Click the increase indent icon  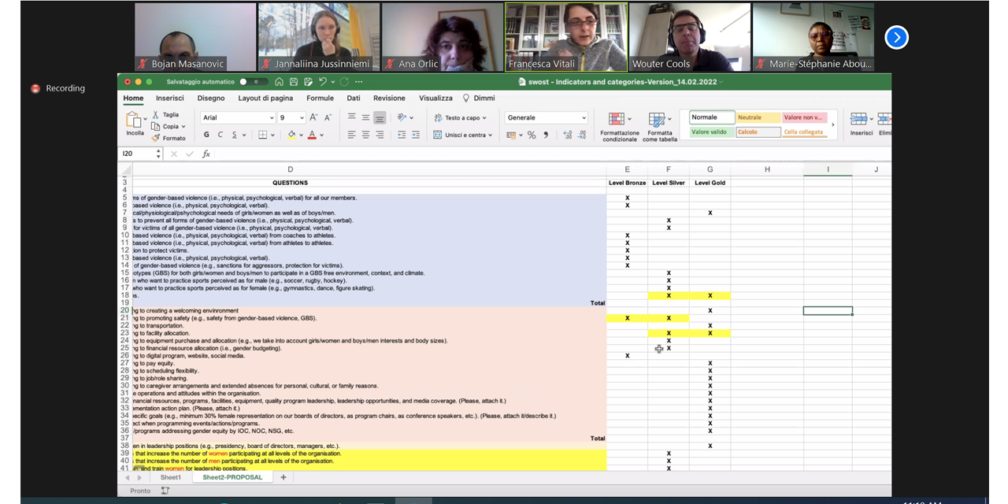coord(416,135)
